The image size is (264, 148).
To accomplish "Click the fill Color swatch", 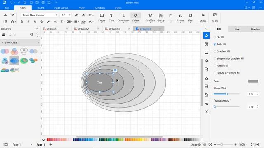I will 253,81.
